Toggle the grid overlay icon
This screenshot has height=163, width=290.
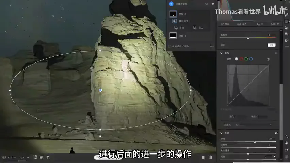pyautogui.click(x=286, y=157)
